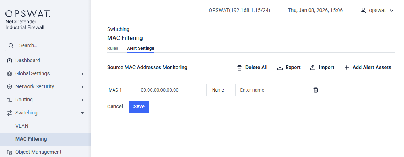Click the Dashboard gauge icon
404x157 pixels.
tap(10, 61)
